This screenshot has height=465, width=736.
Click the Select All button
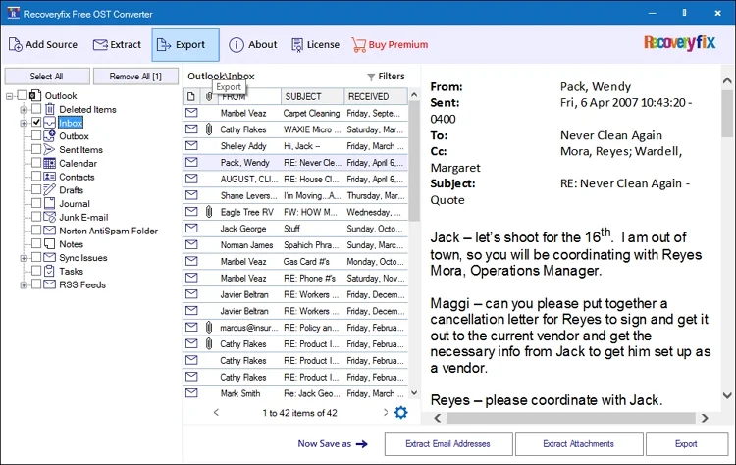47,76
